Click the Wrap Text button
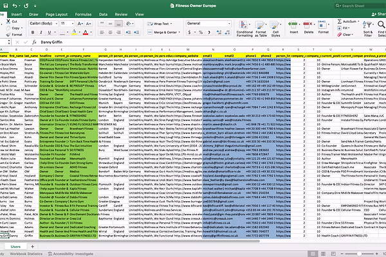 pyautogui.click(x=160, y=24)
